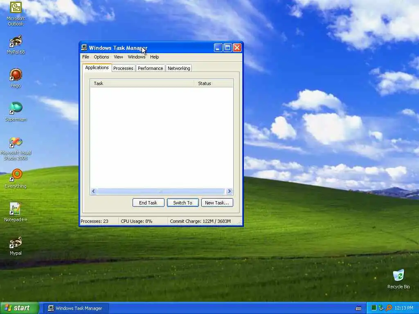Click the Task Manager title bar icon

tap(84, 47)
